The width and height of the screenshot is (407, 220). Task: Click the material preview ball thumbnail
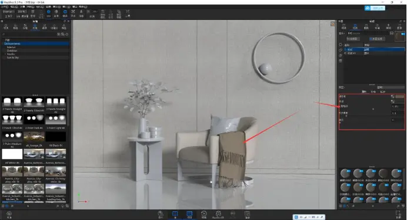400,36
